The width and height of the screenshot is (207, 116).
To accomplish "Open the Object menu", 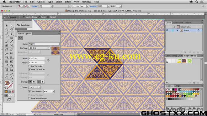I will (41, 2).
